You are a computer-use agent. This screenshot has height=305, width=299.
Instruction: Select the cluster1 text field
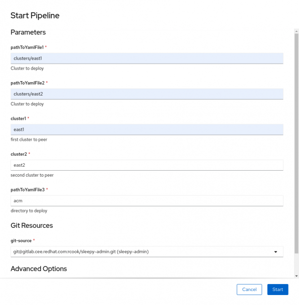point(147,129)
